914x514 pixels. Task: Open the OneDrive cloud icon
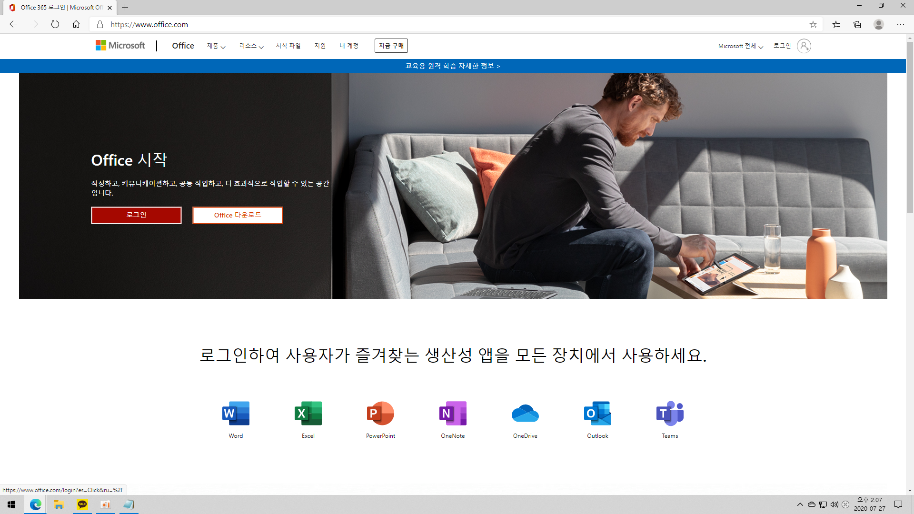tap(525, 413)
